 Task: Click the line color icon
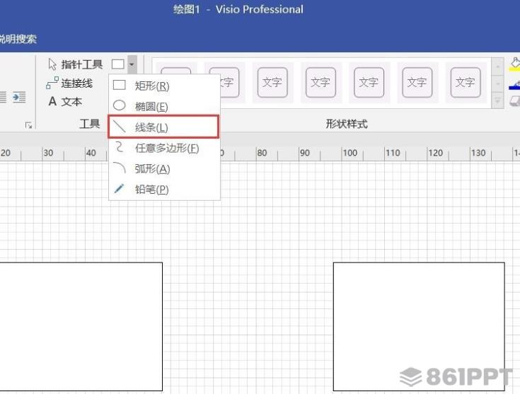tap(514, 84)
